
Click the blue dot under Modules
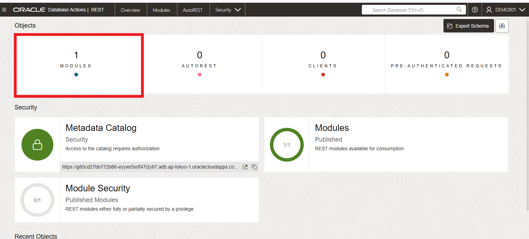click(76, 75)
